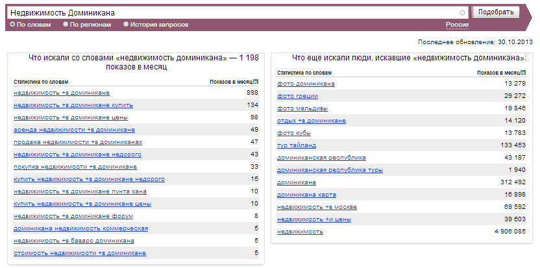
Task: Click the value 134 in the left table
Action: [252, 105]
